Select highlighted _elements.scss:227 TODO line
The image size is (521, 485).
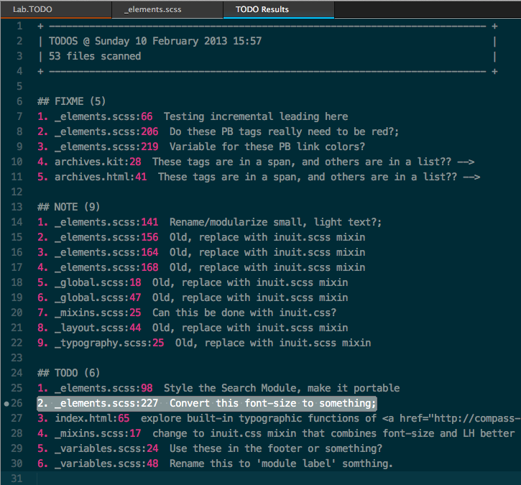coord(207,403)
